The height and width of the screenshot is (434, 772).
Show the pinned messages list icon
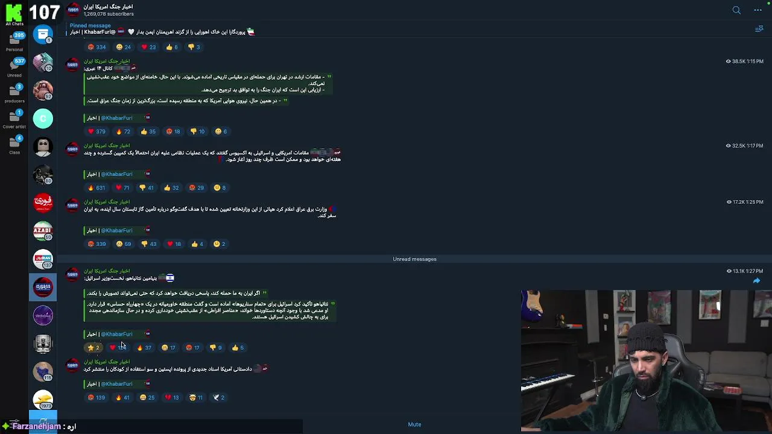pos(759,29)
